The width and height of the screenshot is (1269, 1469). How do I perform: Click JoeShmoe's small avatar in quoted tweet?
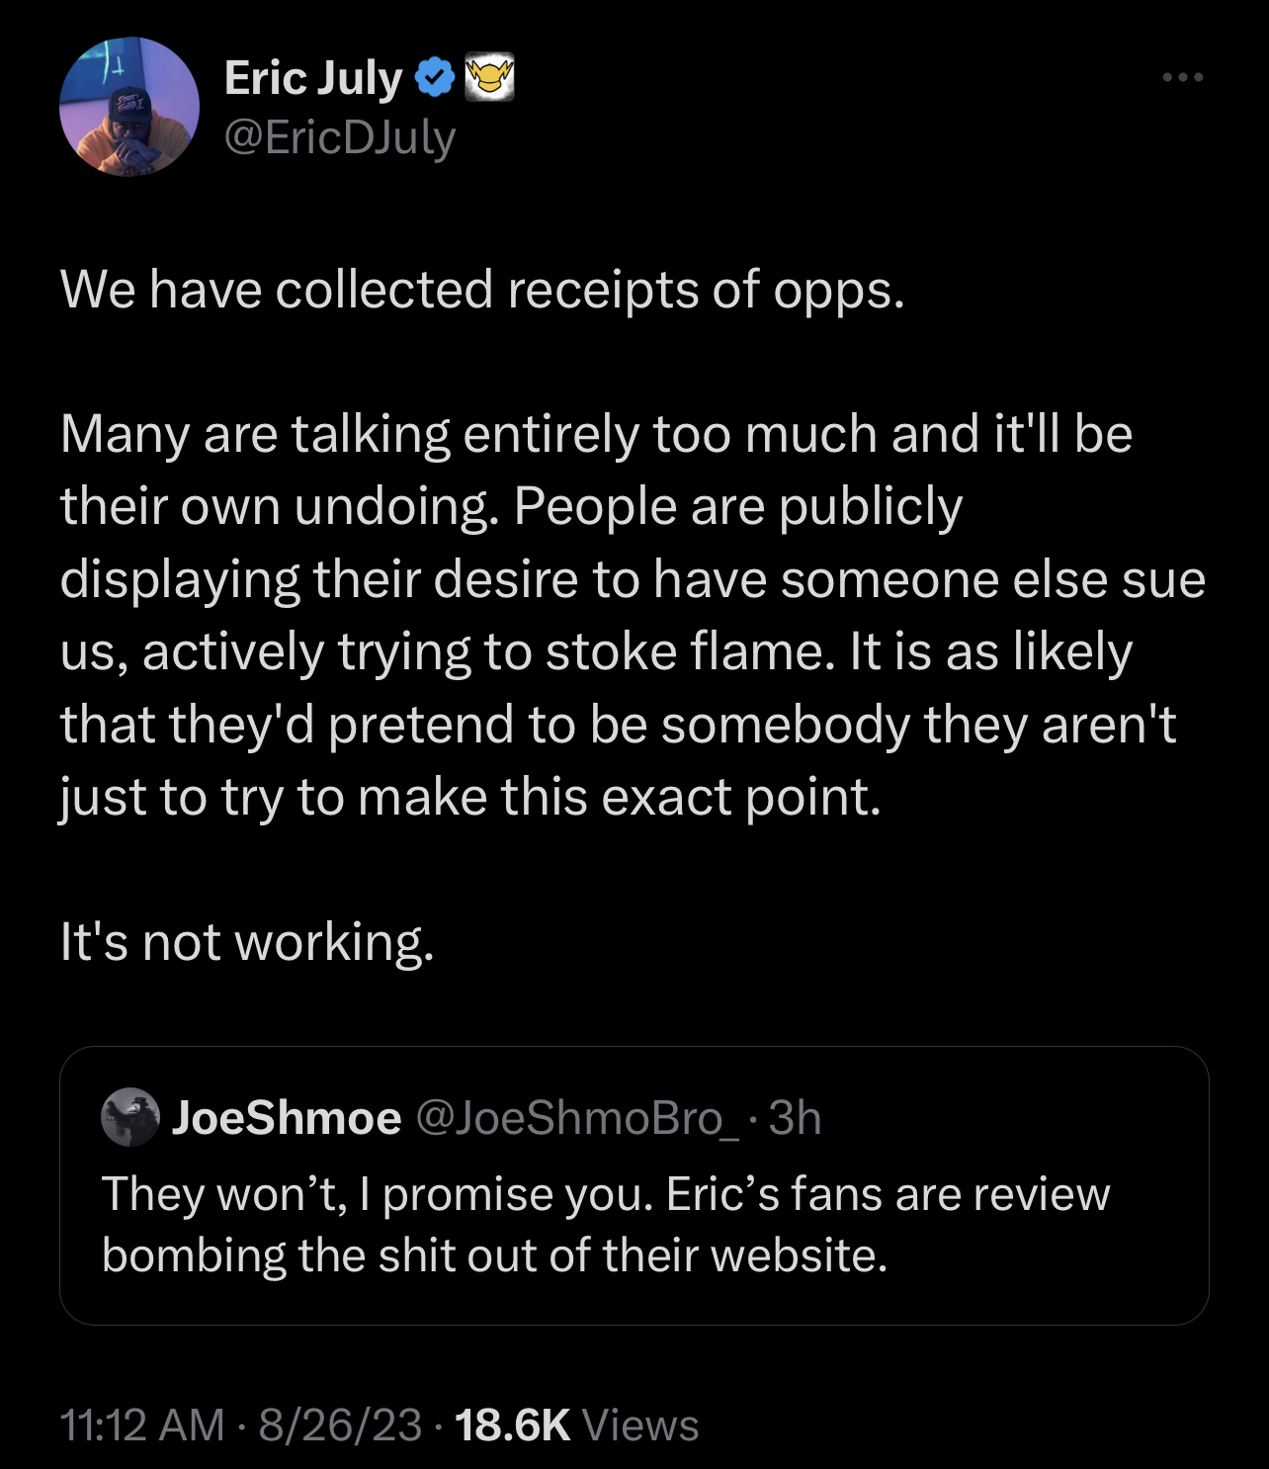coord(130,1117)
